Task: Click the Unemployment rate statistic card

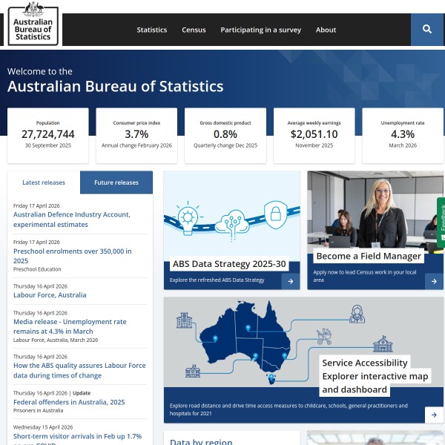Action: [403, 135]
